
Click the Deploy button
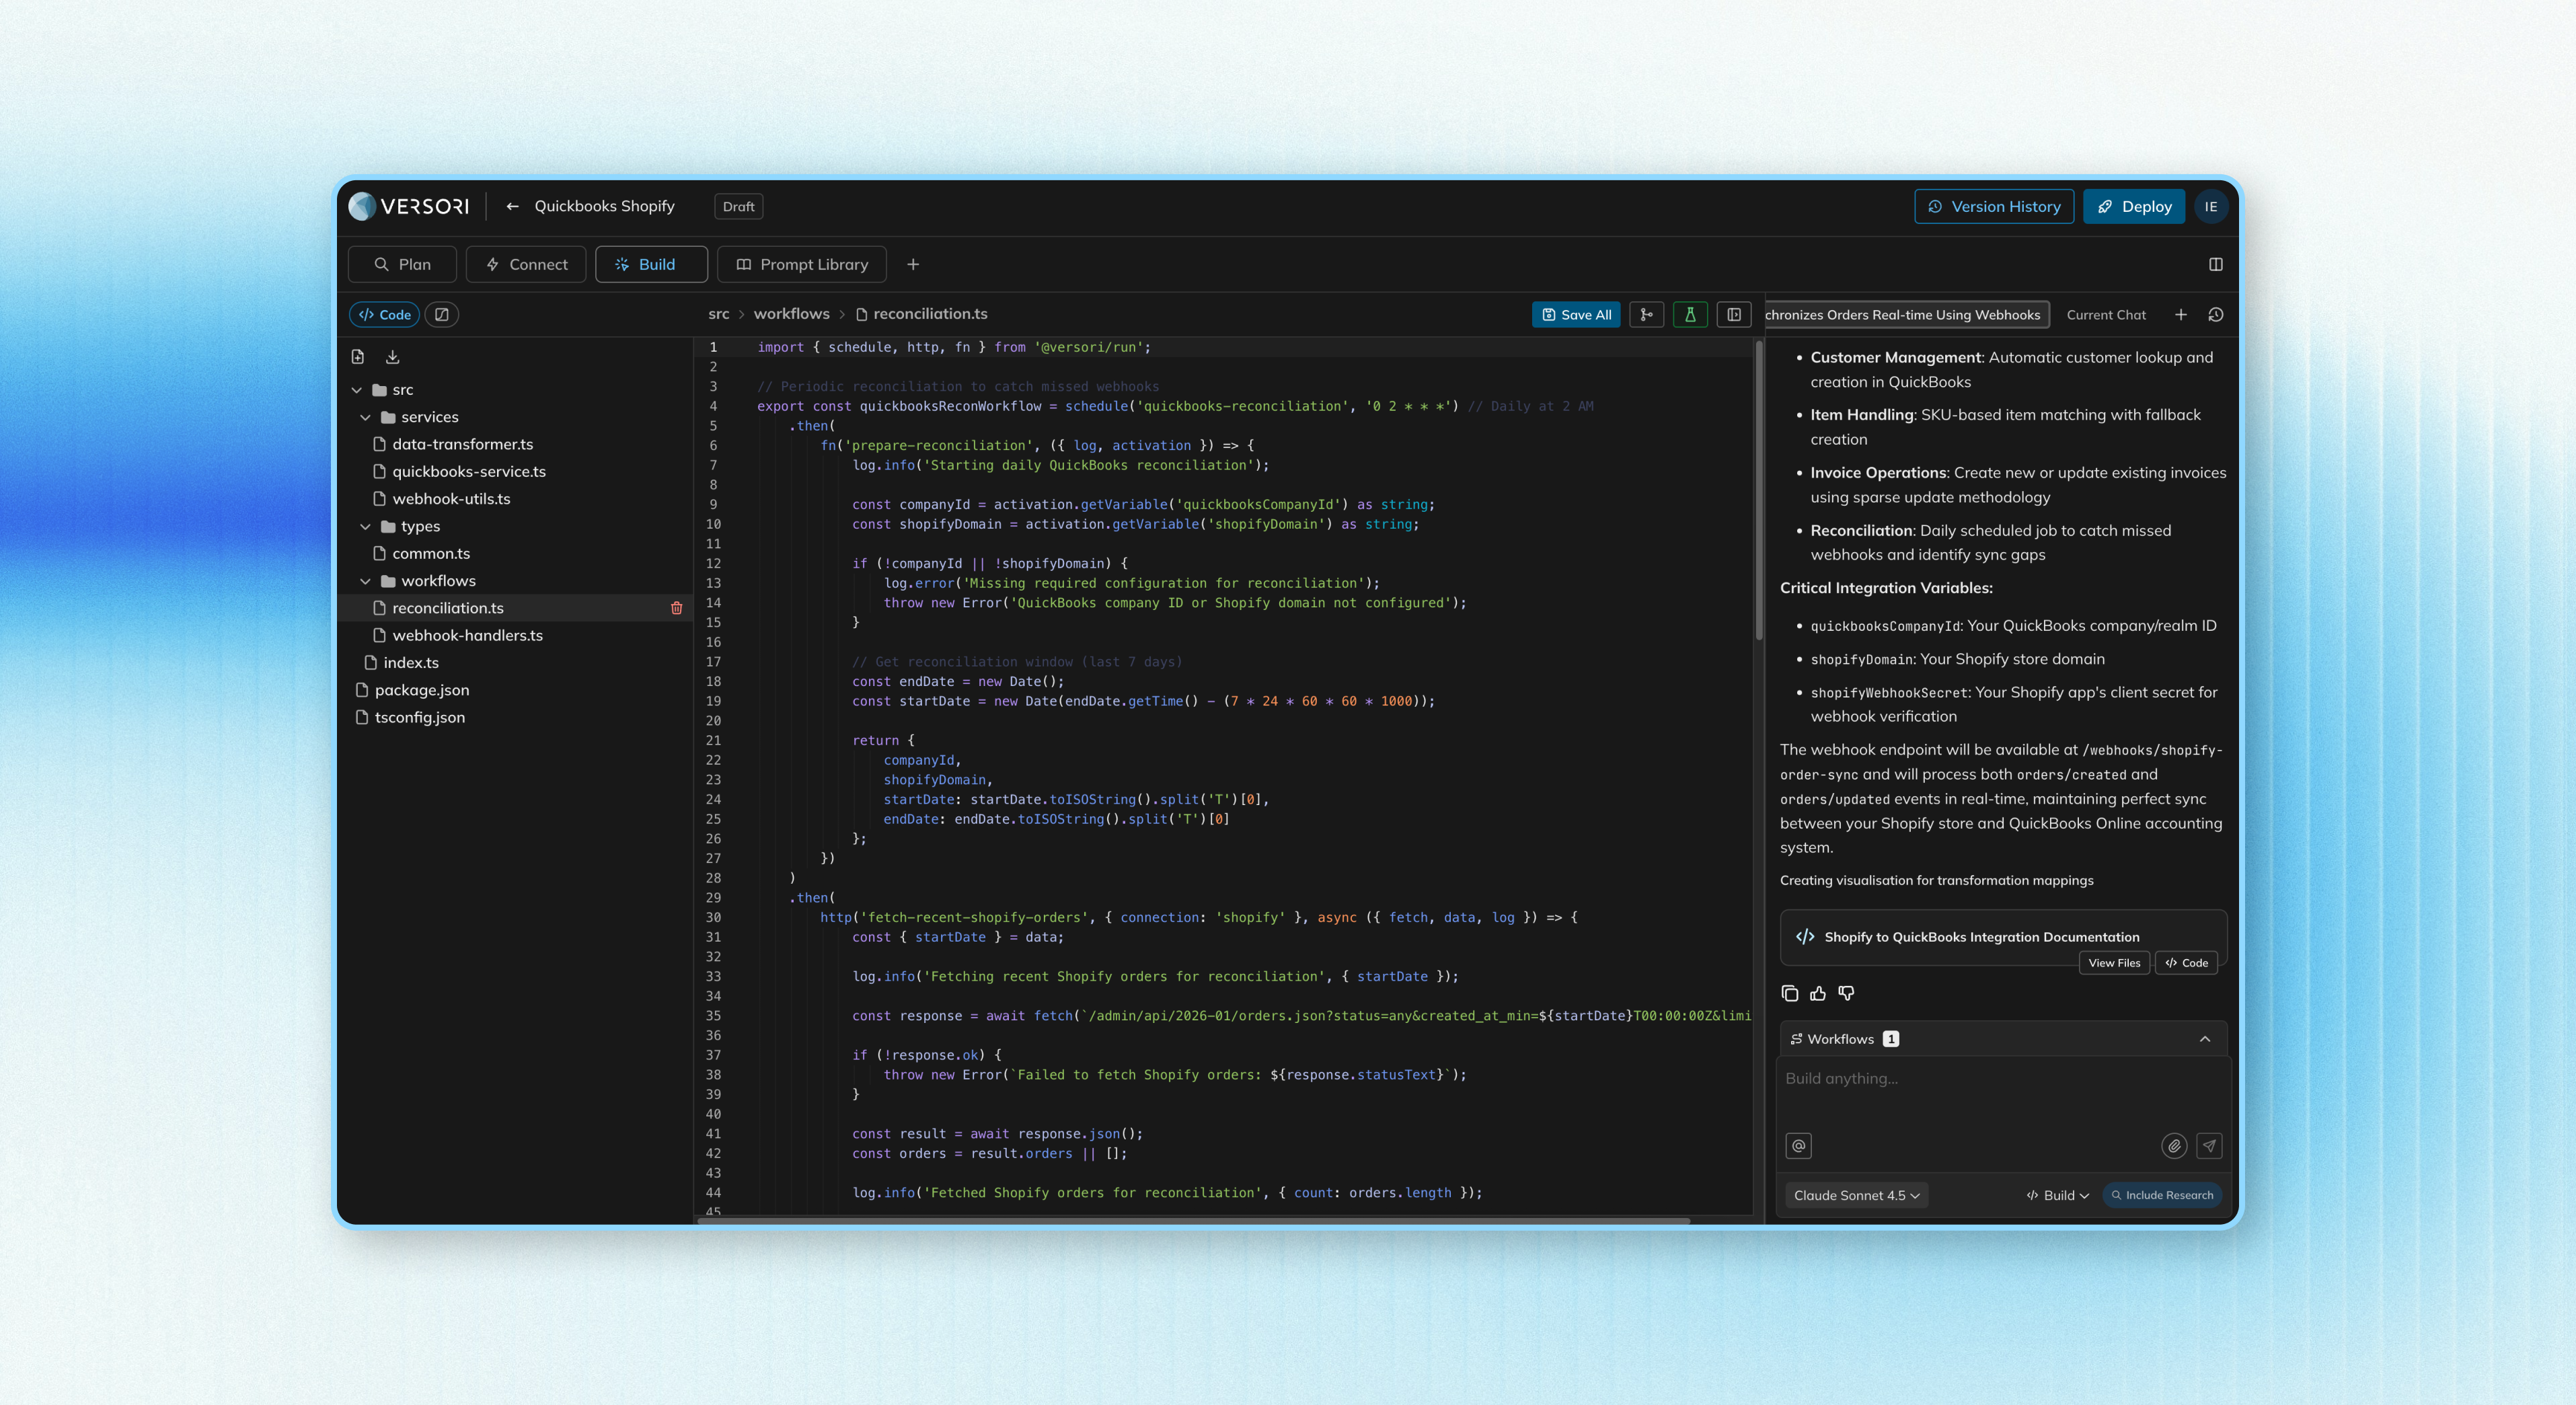[x=2133, y=206]
